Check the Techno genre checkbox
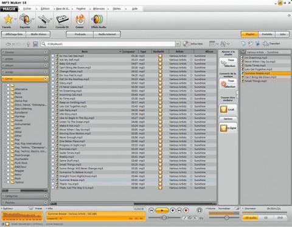This screenshot has height=227, width=292. pyautogui.click(x=8, y=182)
